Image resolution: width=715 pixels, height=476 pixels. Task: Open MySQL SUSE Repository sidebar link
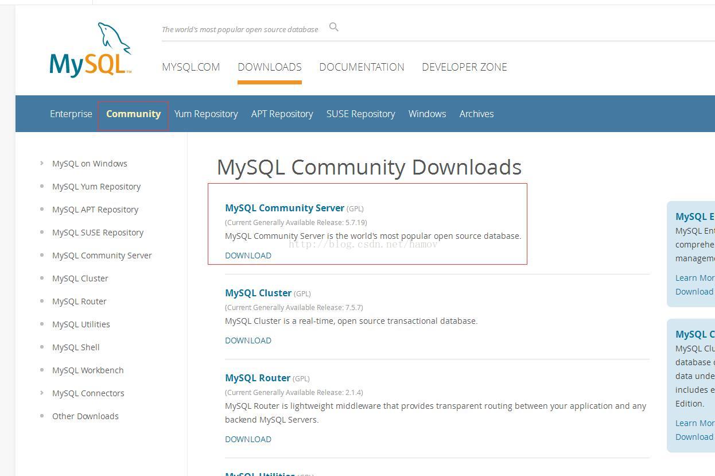pos(98,233)
